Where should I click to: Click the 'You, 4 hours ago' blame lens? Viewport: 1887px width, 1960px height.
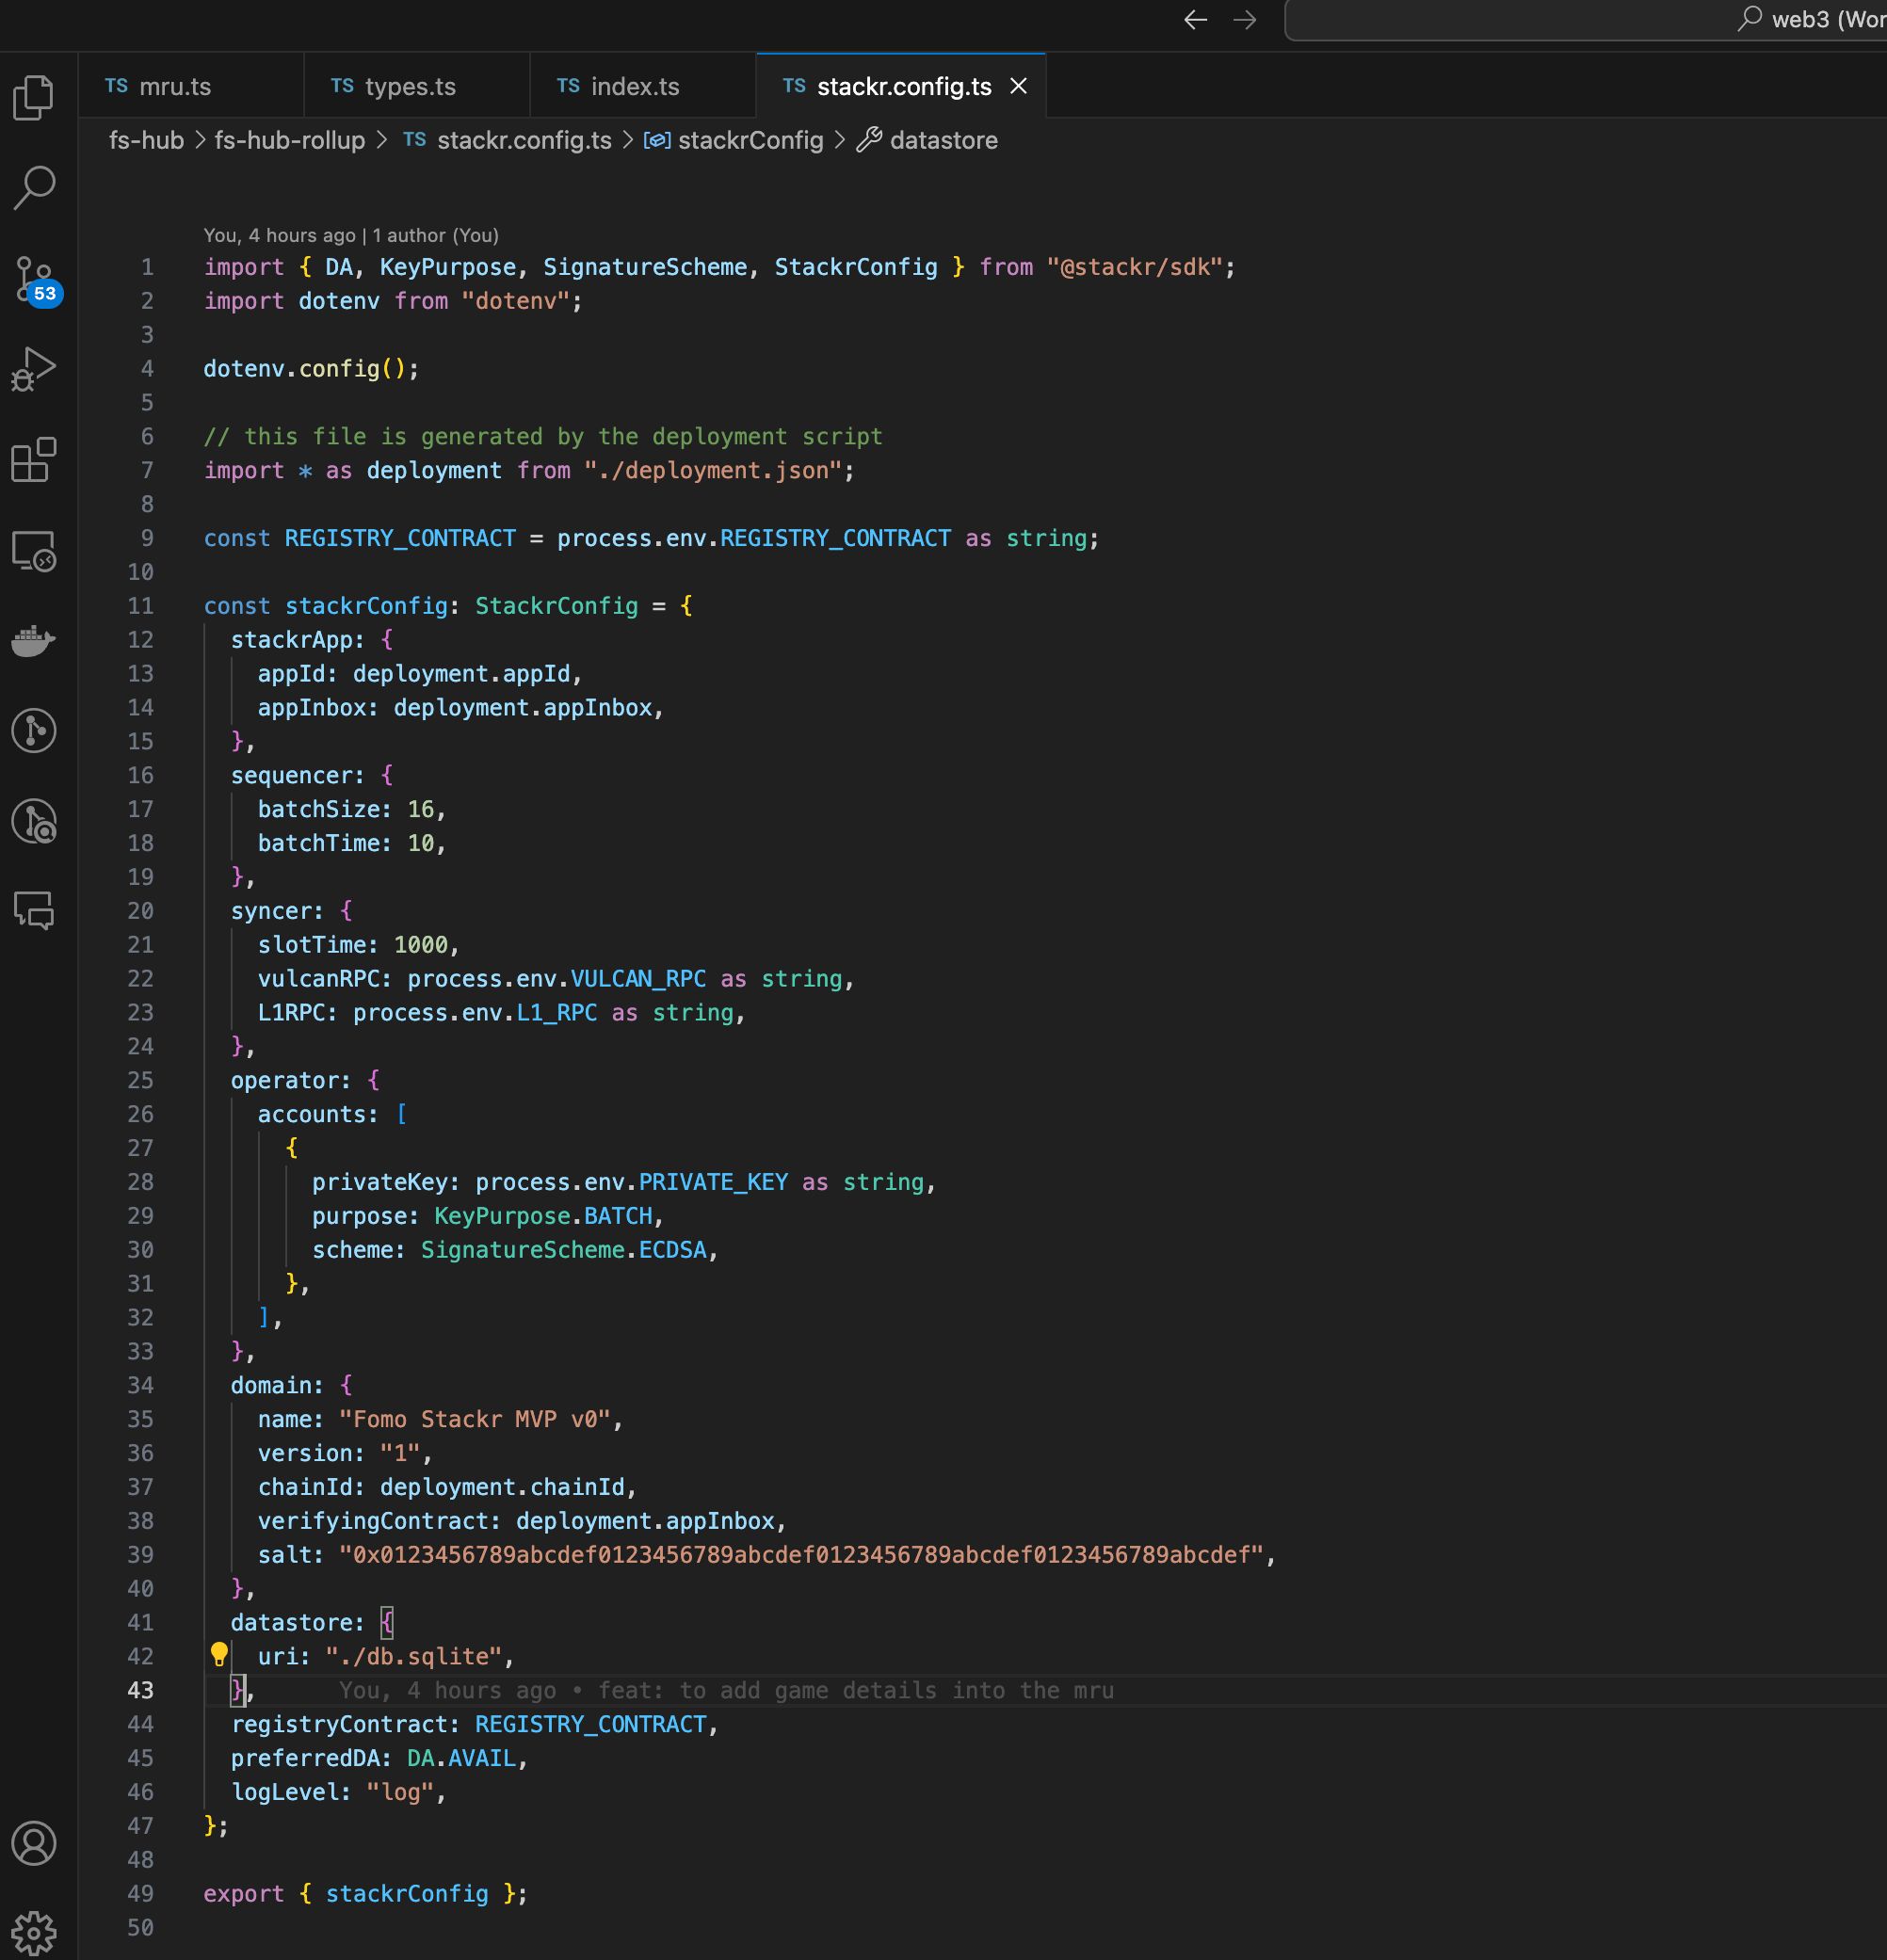point(279,236)
